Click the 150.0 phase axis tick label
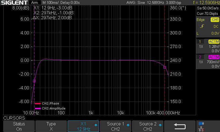This screenshot has width=220, height=132. pos(175,101)
